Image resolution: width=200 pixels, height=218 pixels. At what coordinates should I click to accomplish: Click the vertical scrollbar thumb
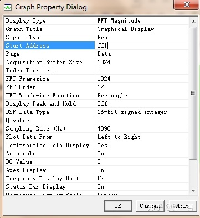pos(193,93)
